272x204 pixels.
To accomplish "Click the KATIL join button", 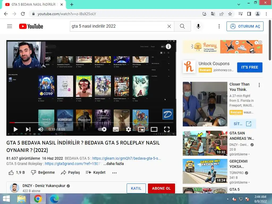I will tap(136, 188).
